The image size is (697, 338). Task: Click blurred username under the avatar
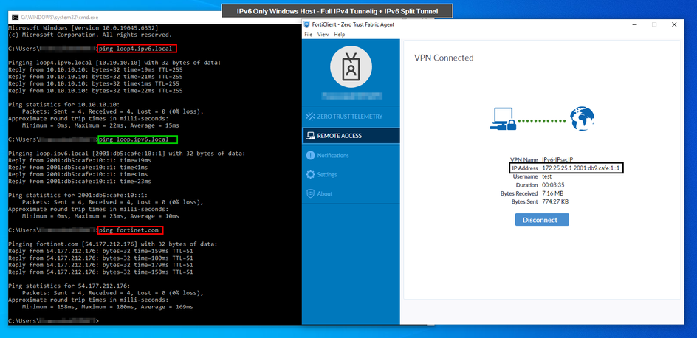352,95
